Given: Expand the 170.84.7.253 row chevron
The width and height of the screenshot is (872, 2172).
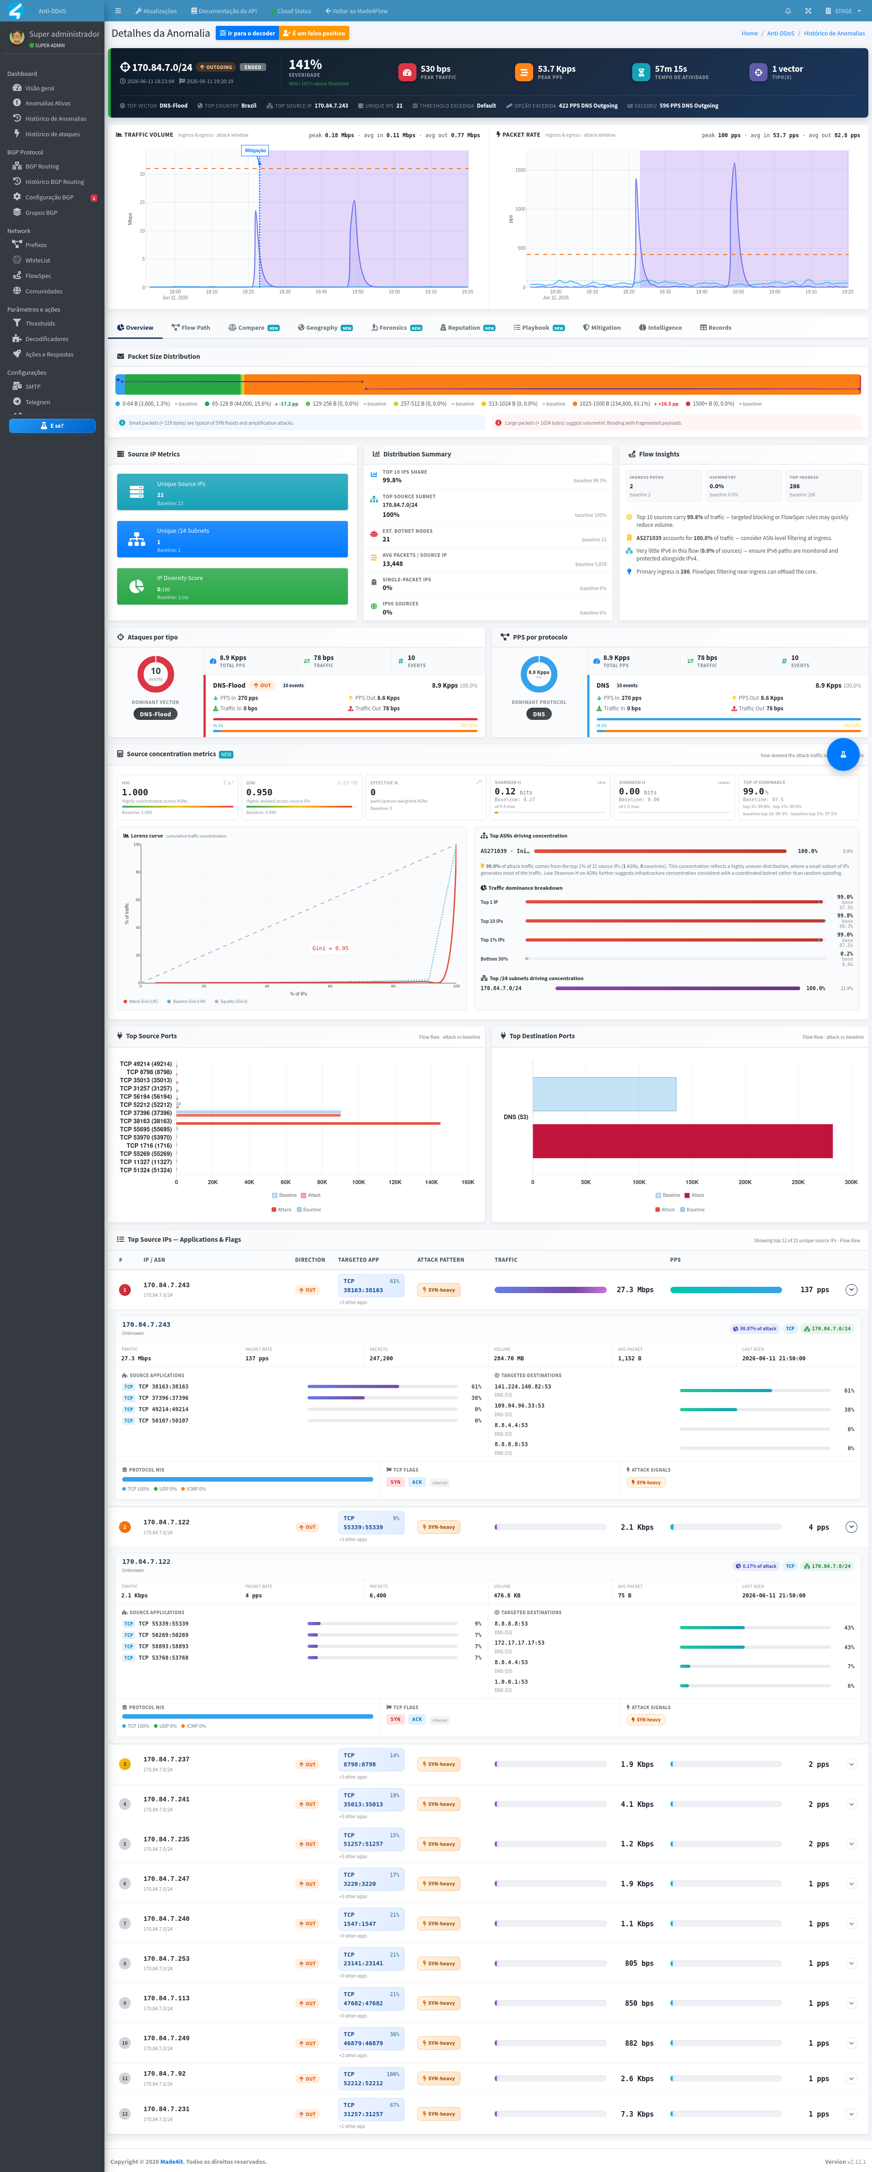Looking at the screenshot, I should click(x=851, y=1964).
